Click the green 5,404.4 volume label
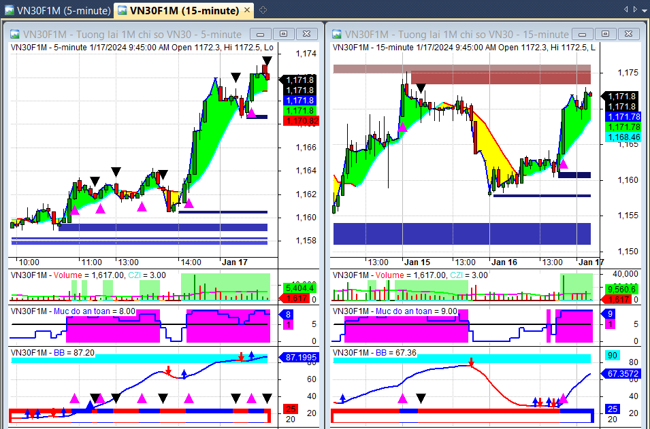Image resolution: width=650 pixels, height=429 pixels. tap(299, 288)
